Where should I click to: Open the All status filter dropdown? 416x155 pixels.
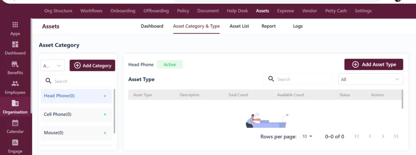(x=370, y=79)
